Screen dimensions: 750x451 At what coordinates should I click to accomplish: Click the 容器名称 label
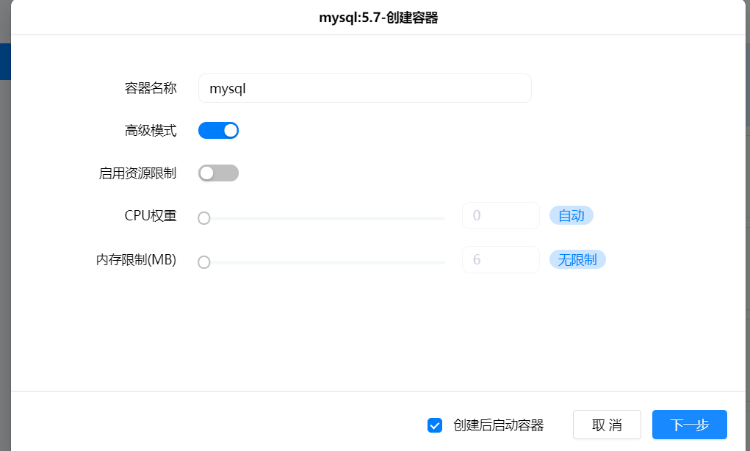point(151,88)
